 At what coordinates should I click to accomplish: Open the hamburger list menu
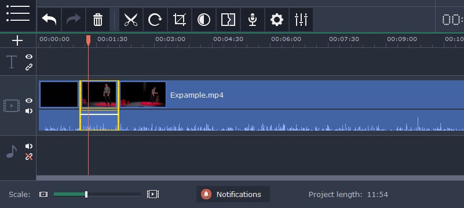click(18, 13)
